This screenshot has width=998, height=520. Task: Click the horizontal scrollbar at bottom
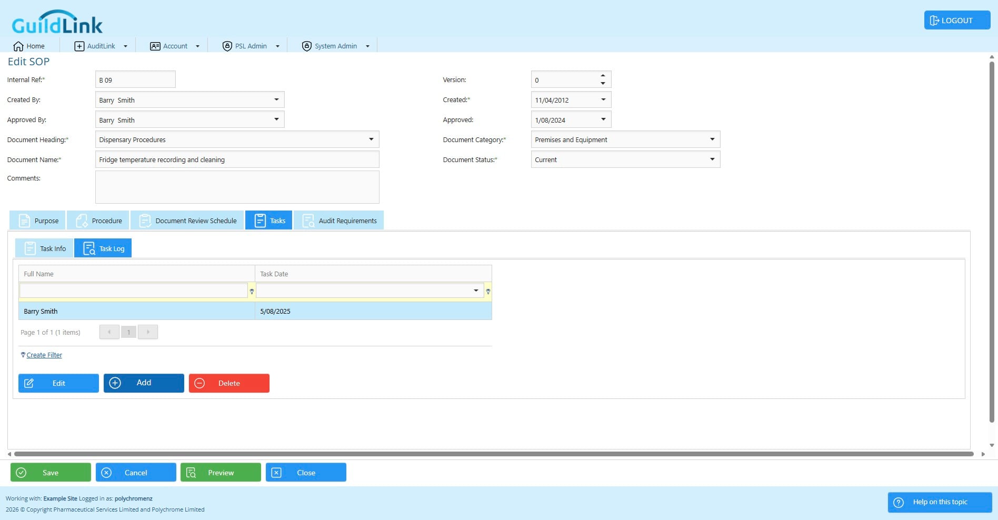point(494,454)
